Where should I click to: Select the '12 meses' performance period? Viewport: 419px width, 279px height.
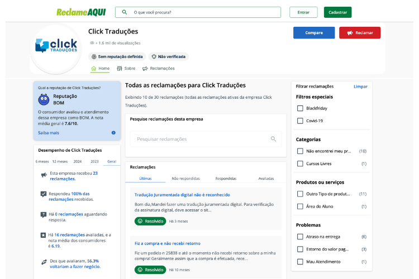tap(60, 161)
